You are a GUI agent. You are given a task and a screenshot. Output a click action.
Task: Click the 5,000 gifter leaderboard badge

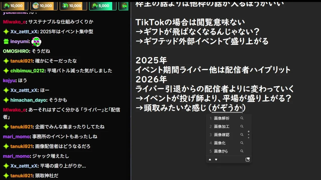point(103,6)
